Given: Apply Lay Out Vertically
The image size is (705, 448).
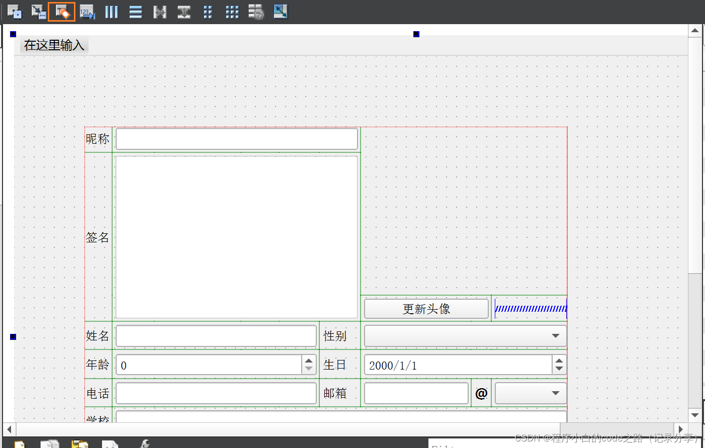Looking at the screenshot, I should click(136, 12).
